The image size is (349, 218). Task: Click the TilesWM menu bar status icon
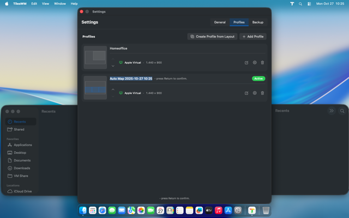(x=292, y=4)
